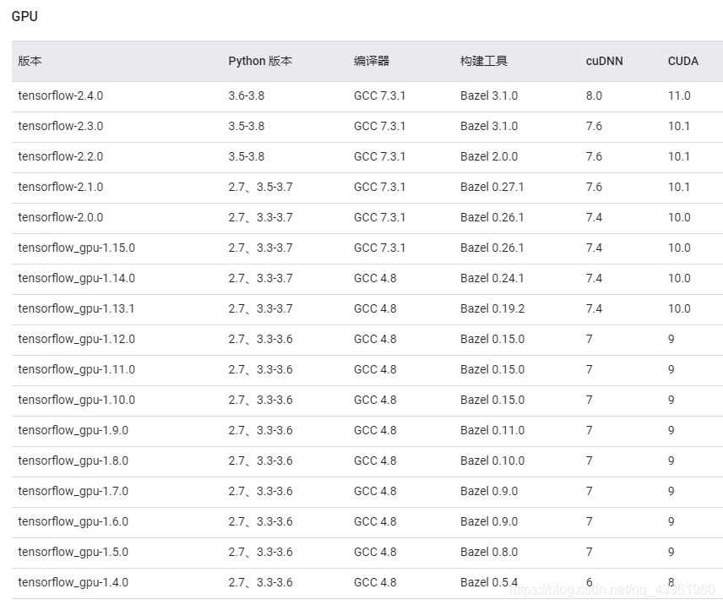
Task: Select the tensorflow-2.0.0 version cell
Action: click(x=61, y=217)
